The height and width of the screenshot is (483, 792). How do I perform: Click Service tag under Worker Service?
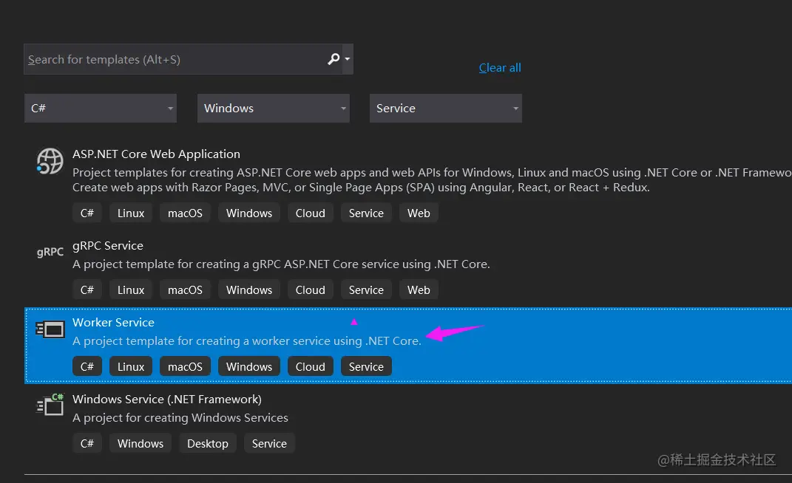click(366, 366)
